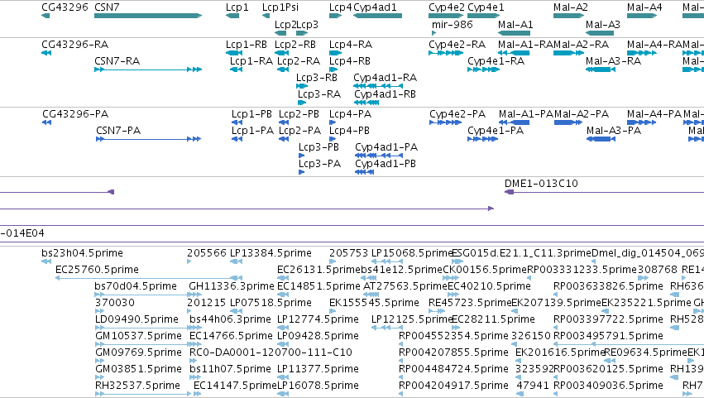
Task: Click the 326150 EST label
Action: 531,337
